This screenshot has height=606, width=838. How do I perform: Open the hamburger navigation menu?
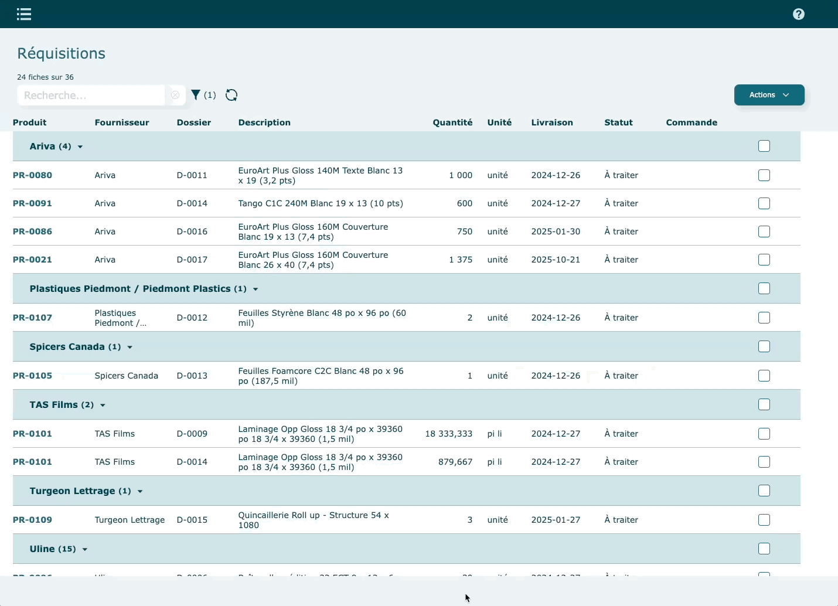[24, 14]
